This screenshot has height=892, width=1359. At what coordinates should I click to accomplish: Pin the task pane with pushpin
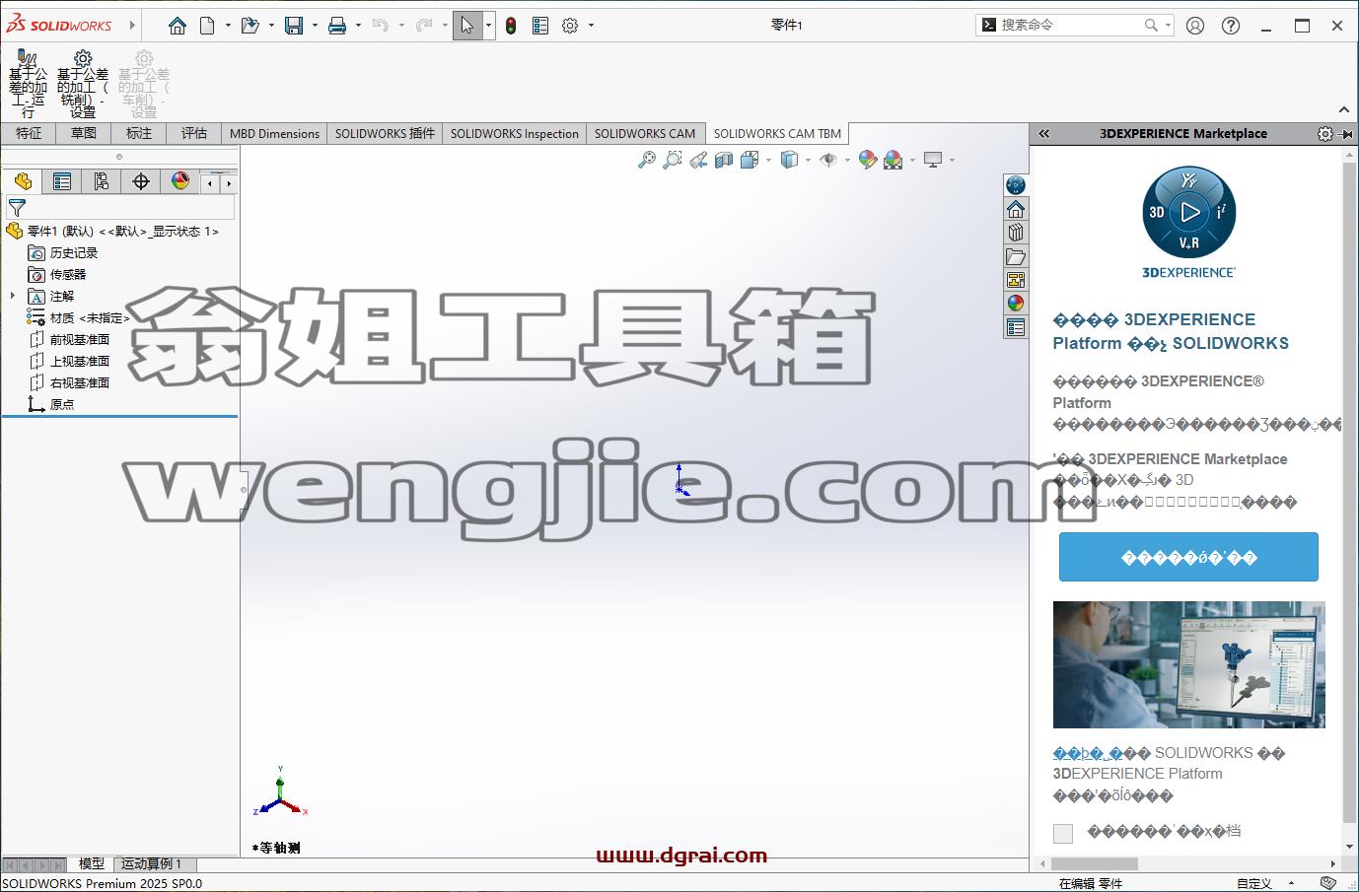click(1347, 134)
